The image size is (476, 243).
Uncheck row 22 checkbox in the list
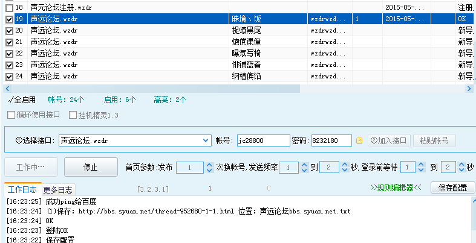coord(9,54)
